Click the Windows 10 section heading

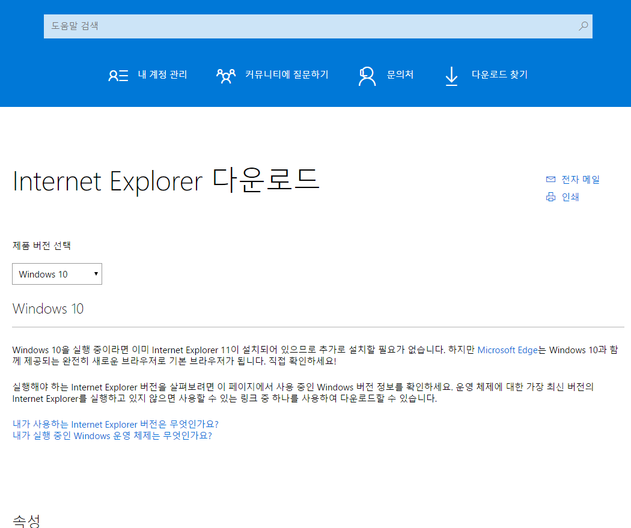pos(48,309)
